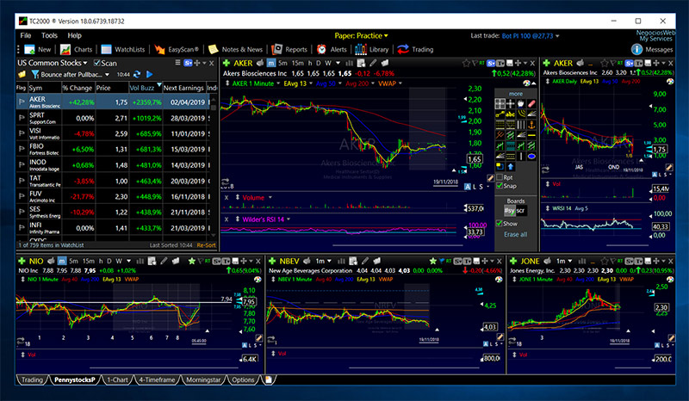
Task: Toggle the flag on the VISI row
Action: (x=21, y=133)
